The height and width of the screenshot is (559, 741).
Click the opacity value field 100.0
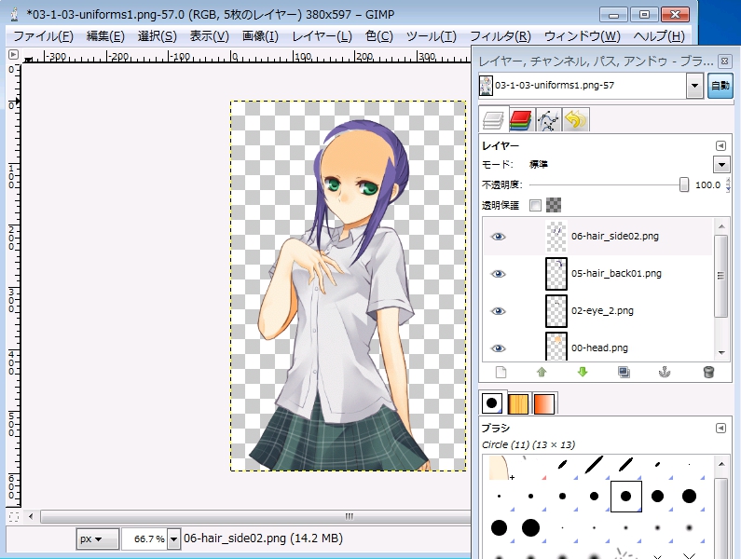point(707,184)
